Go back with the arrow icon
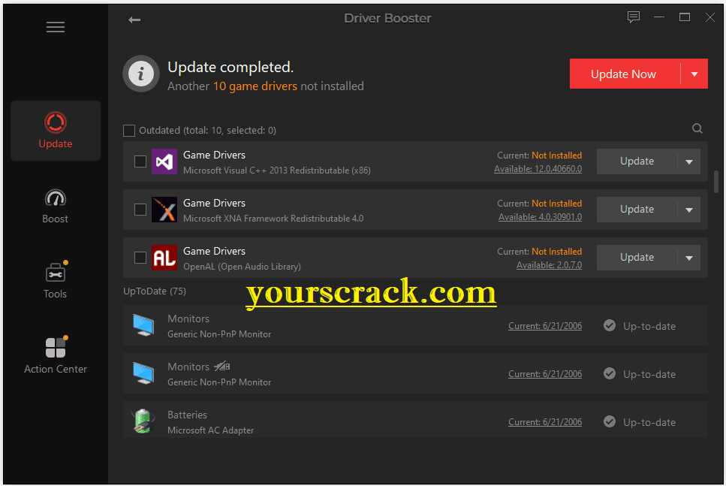726x486 pixels. click(x=134, y=20)
